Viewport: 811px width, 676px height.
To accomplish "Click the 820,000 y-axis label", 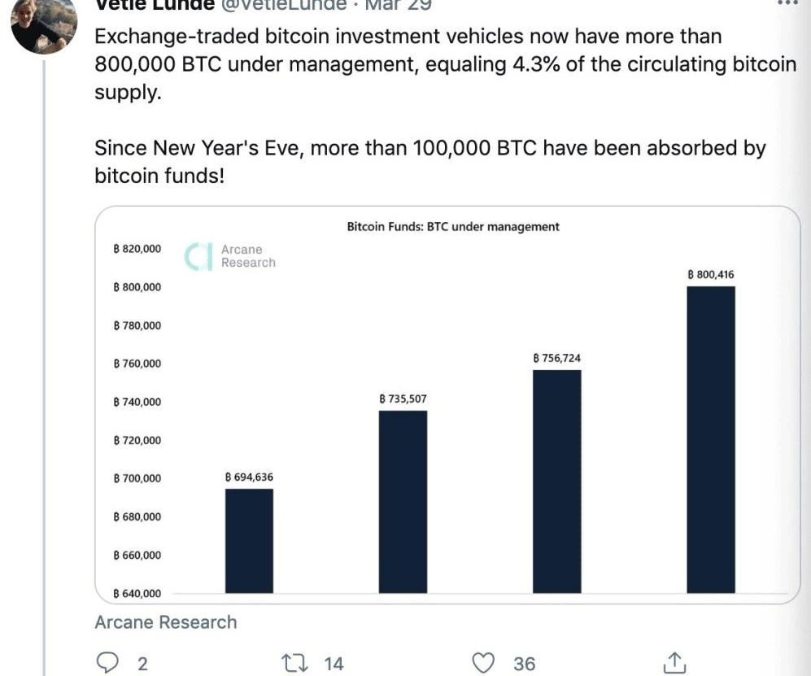I will point(137,249).
